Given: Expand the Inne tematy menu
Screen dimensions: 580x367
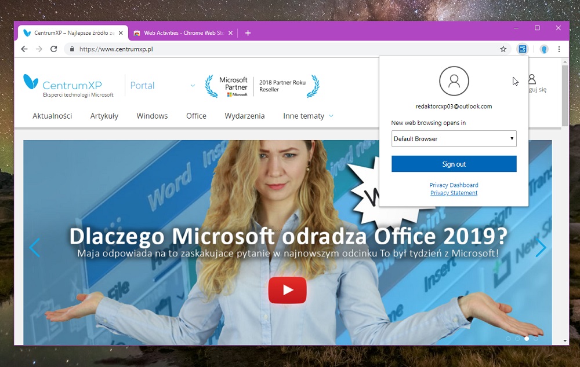Looking at the screenshot, I should (x=308, y=116).
